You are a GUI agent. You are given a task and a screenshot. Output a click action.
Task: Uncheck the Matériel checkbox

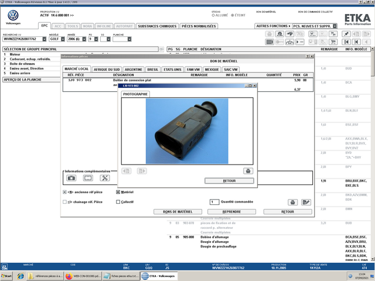click(x=118, y=192)
